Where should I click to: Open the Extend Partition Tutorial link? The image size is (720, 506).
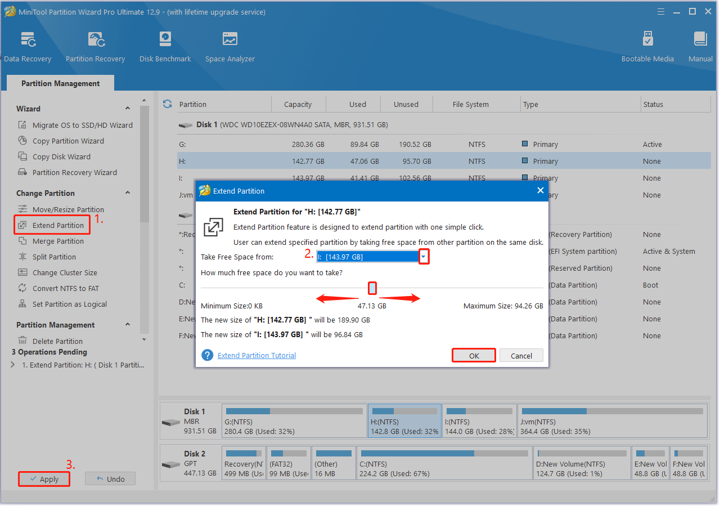click(x=256, y=355)
